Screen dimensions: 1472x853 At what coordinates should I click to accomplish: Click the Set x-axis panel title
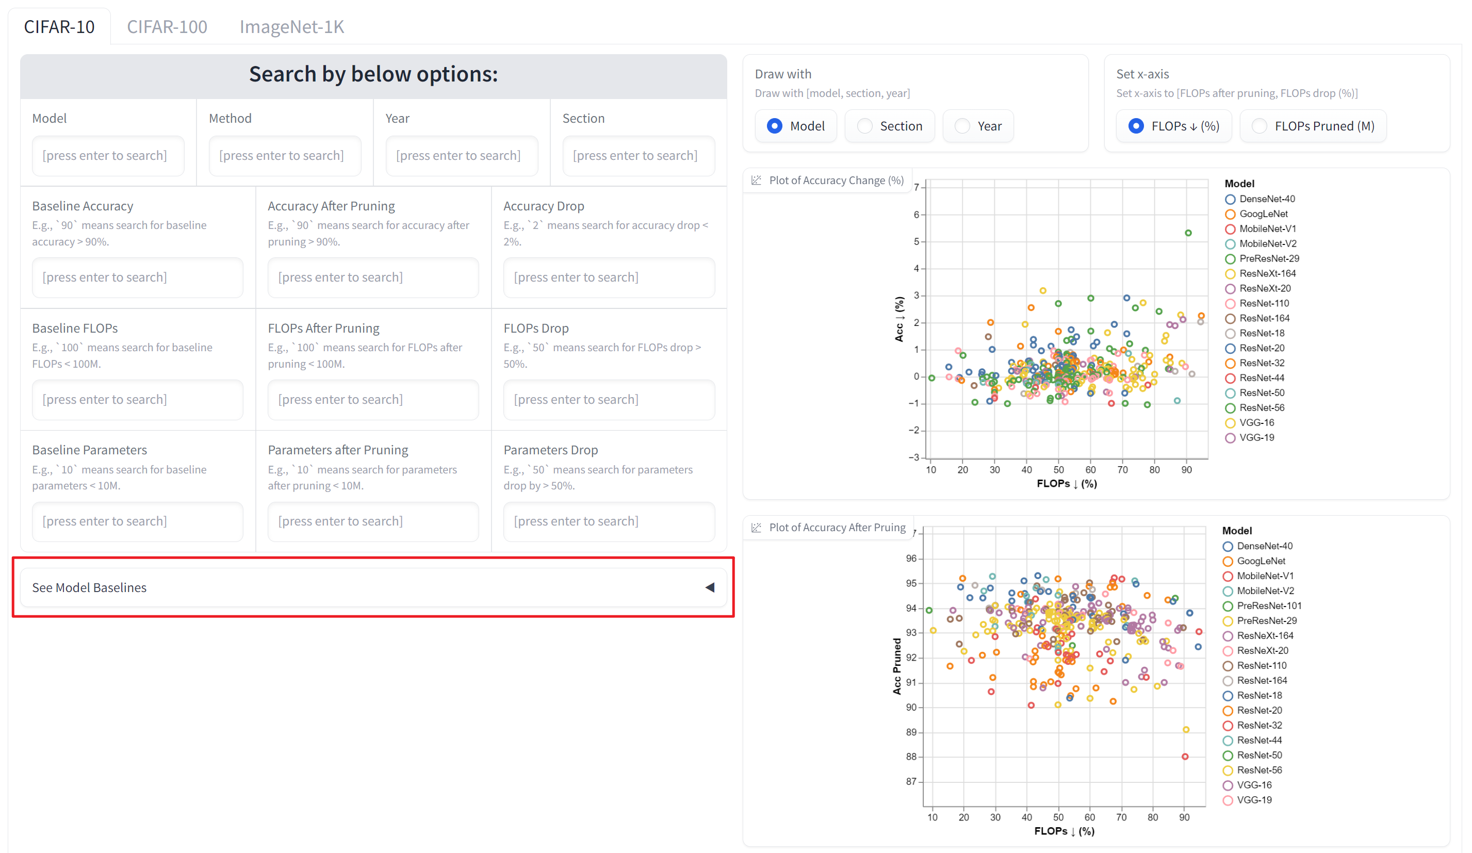click(1142, 74)
